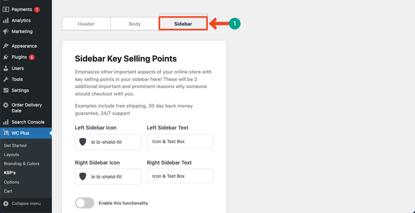Click the Tools wrench icon

coord(6,79)
